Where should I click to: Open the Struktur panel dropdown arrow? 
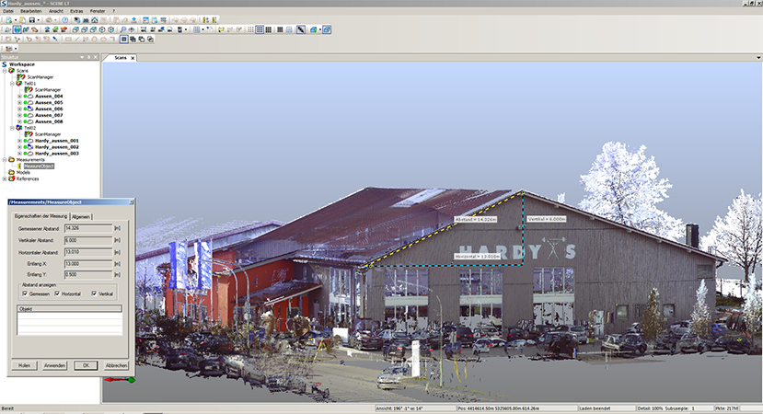82,57
